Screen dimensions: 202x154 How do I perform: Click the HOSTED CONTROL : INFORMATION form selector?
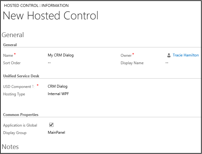[x=36, y=6]
